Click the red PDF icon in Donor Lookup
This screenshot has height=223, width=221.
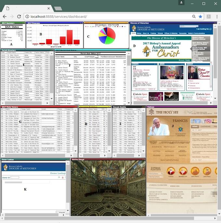pos(62,177)
